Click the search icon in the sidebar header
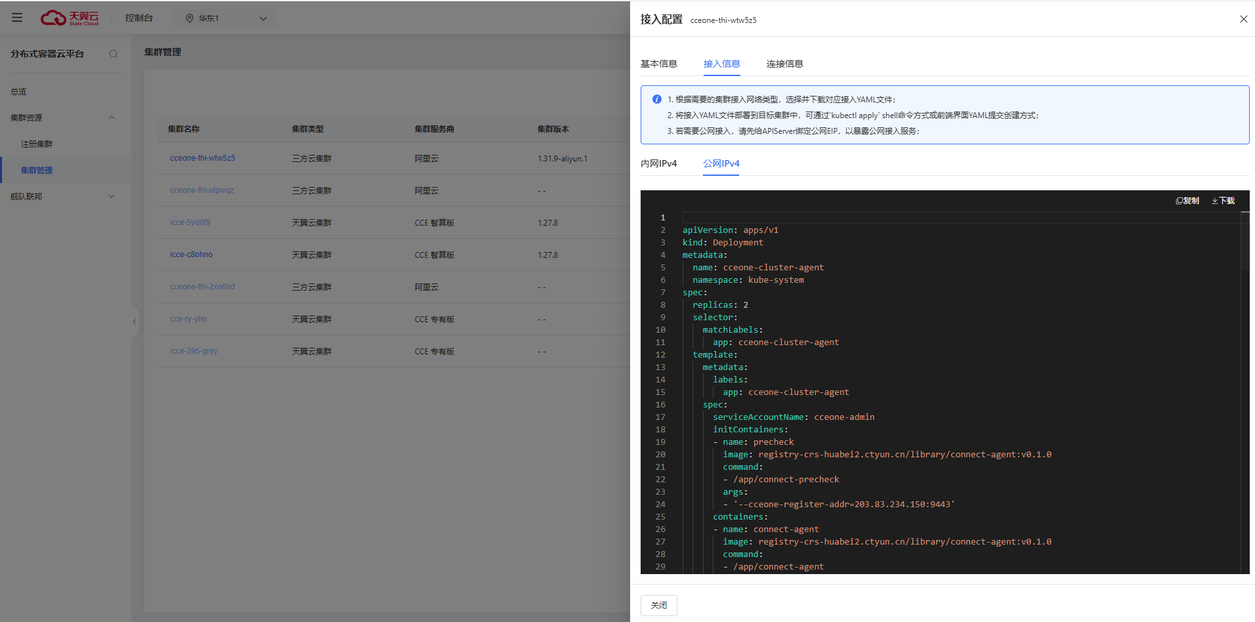 [114, 54]
